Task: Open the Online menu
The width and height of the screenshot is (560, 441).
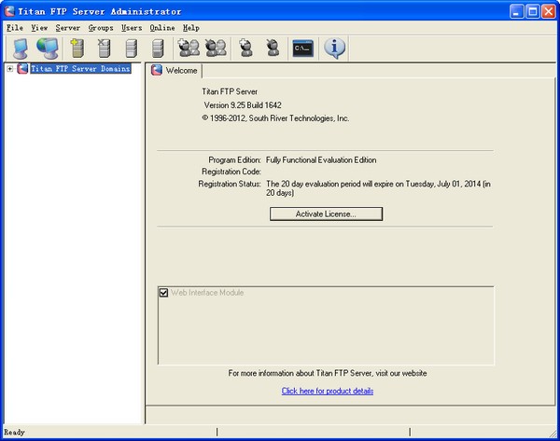Action: pyautogui.click(x=162, y=28)
